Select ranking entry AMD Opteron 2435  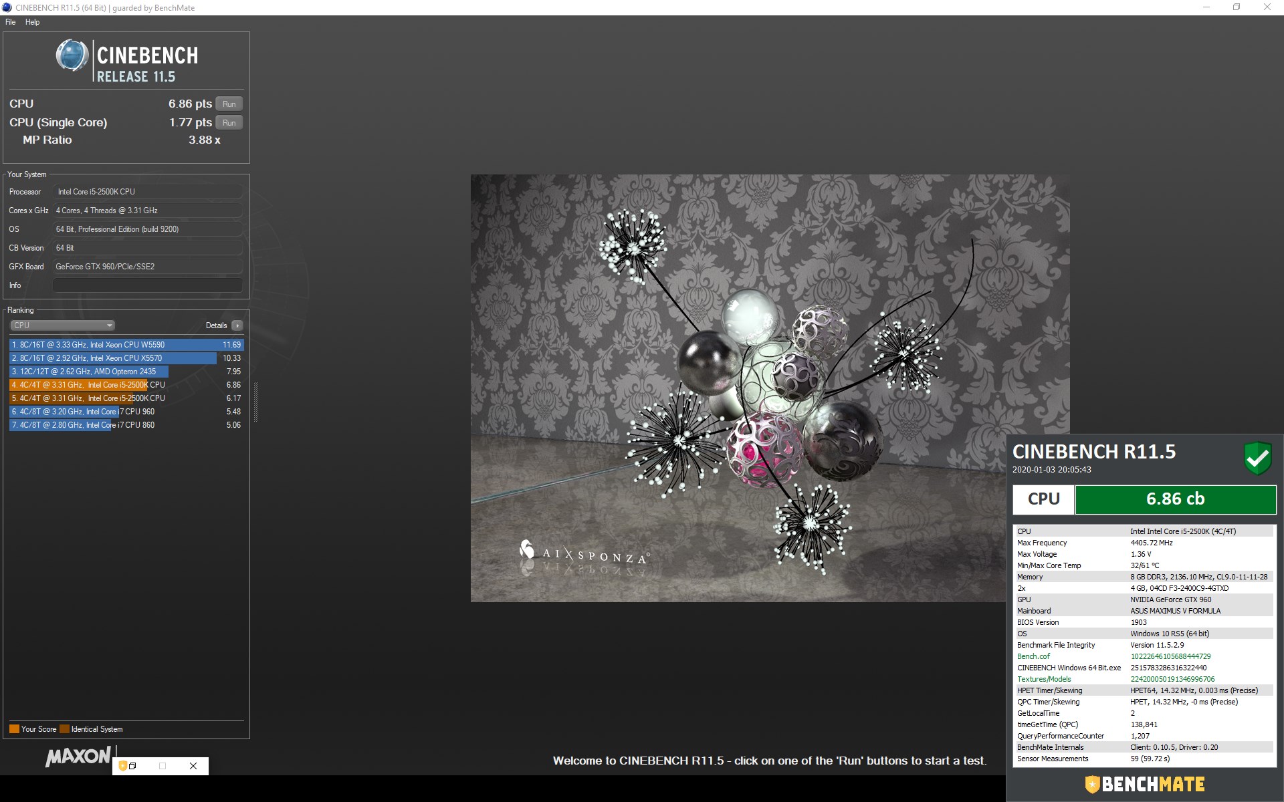coord(126,372)
